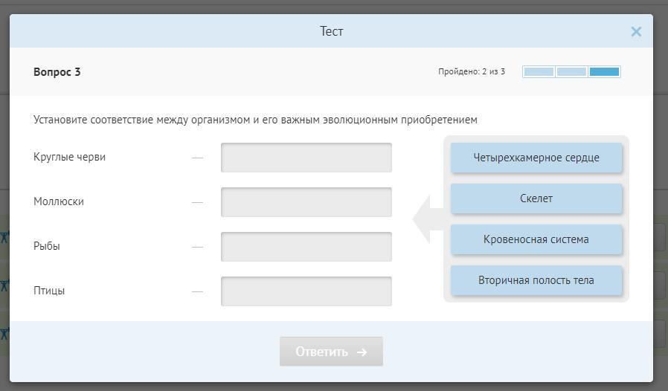Click the third highlighted progress segment
668x391 pixels.
pos(604,71)
